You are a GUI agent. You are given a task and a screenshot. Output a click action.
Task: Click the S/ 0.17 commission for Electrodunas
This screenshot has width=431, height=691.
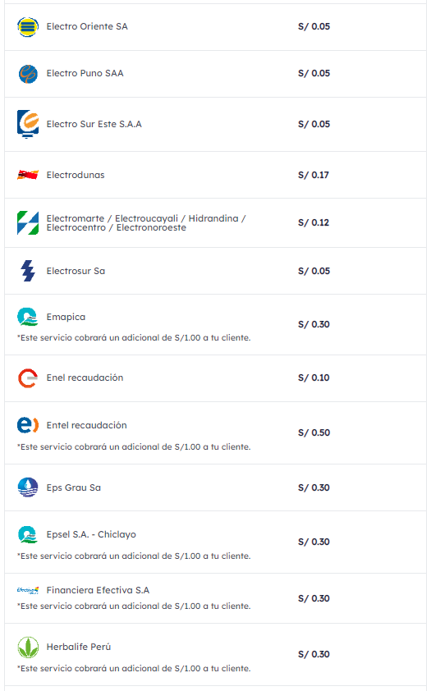coord(314,175)
